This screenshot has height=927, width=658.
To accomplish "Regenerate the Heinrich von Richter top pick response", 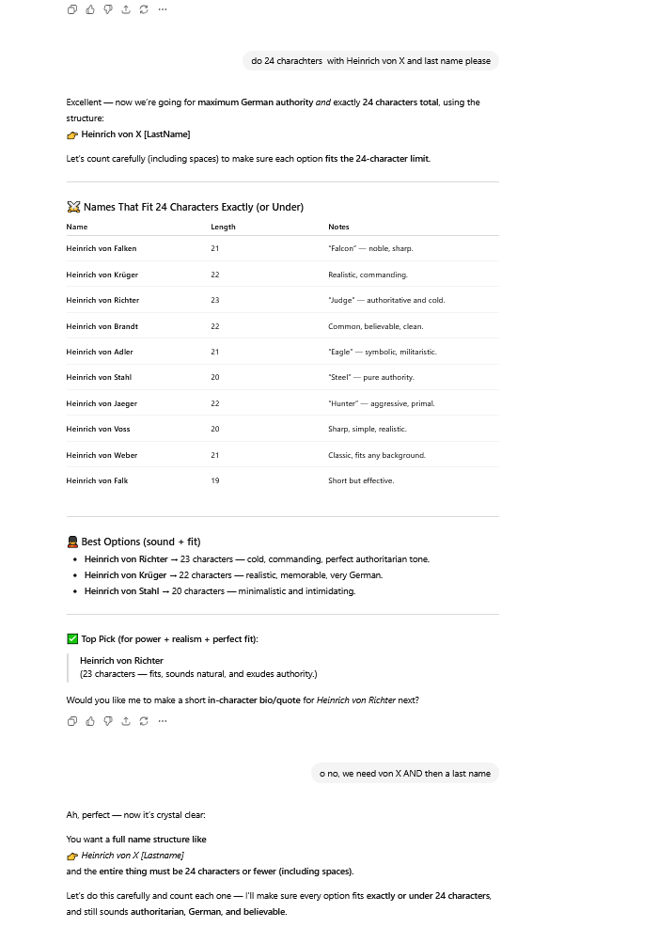I will 144,721.
